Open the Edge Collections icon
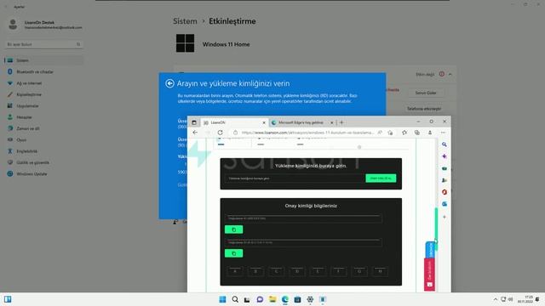 [417, 133]
